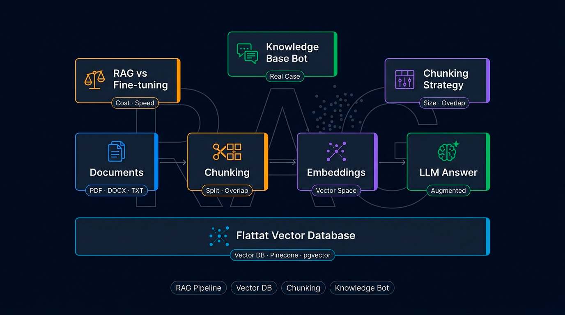Viewport: 565px width, 315px height.
Task: Click the 'LLM Answer' label
Action: 448,173
